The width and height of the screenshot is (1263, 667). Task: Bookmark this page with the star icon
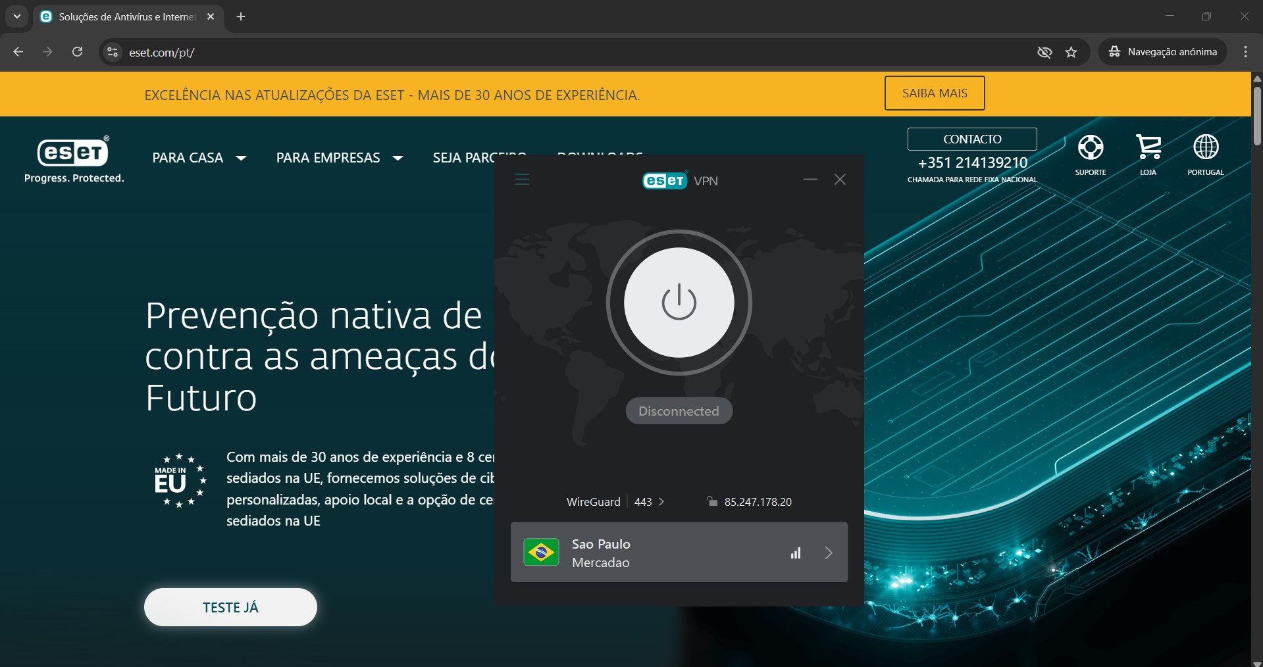tap(1071, 52)
